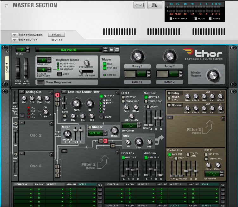The height and width of the screenshot is (207, 238).
Task: Increase the POLYPHONY value stepper
Action: 49,59
